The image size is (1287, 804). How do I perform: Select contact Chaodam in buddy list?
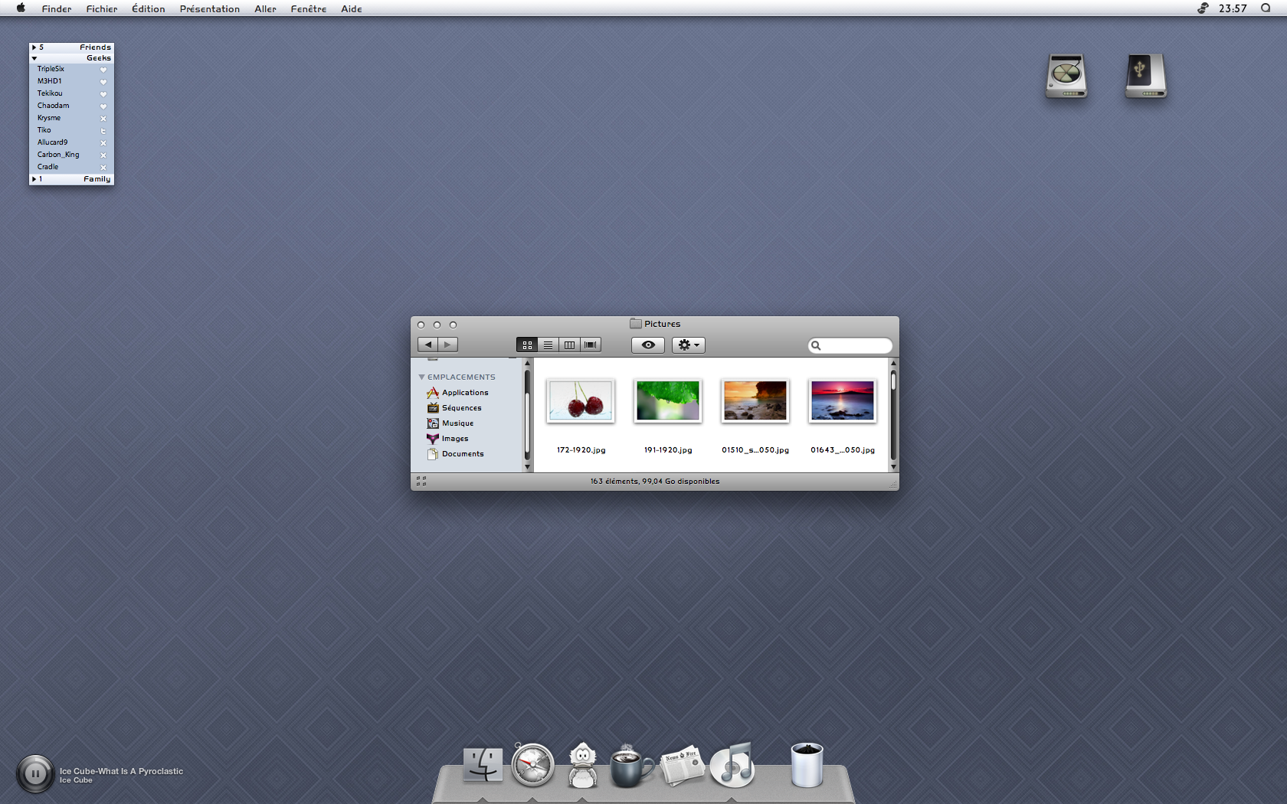[72, 106]
